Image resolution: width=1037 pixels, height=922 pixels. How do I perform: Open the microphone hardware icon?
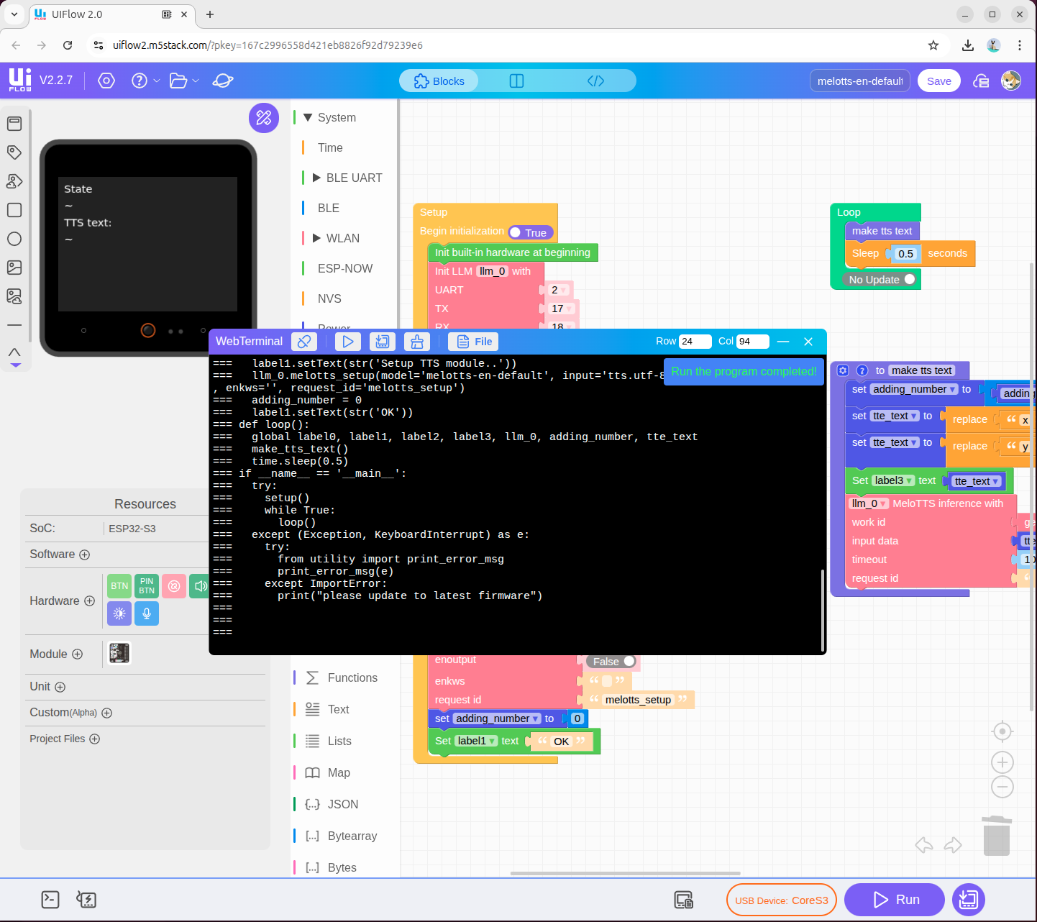pyautogui.click(x=147, y=613)
